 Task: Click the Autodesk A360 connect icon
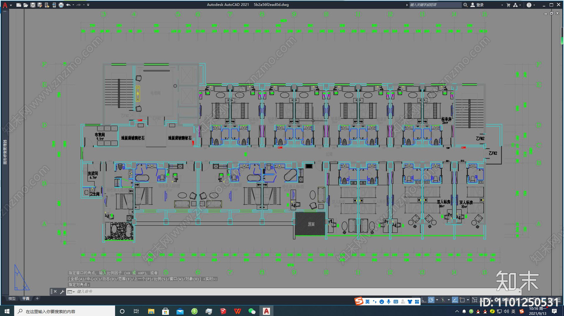click(515, 5)
